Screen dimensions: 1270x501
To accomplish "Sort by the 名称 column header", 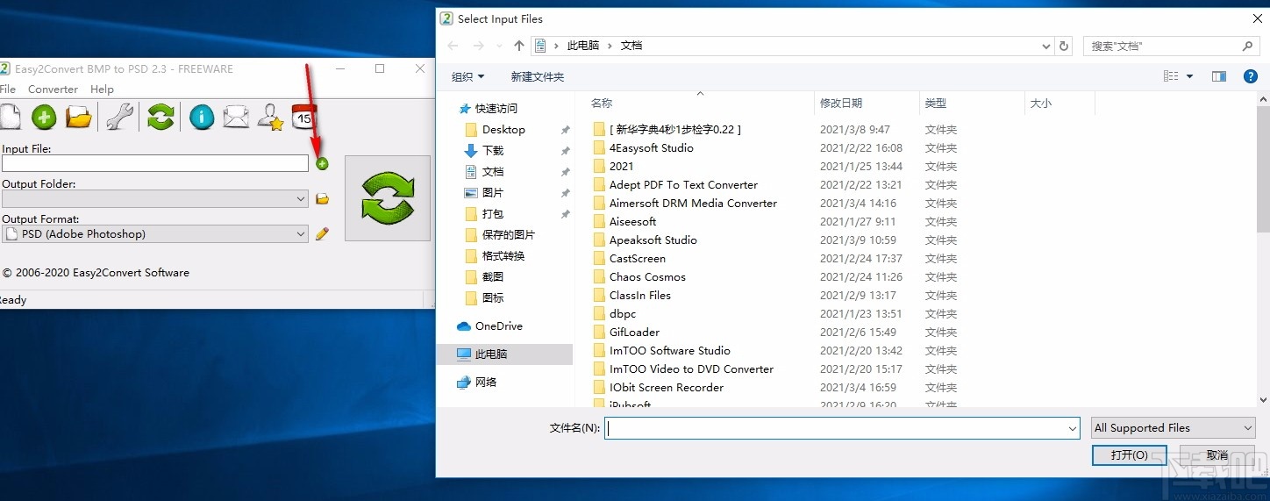I will (x=700, y=103).
